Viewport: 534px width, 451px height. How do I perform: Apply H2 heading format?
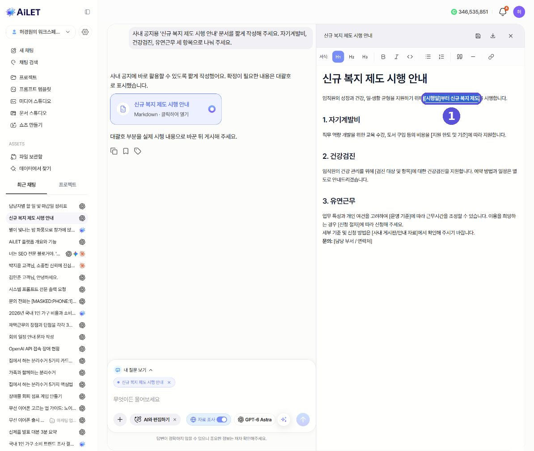352,57
